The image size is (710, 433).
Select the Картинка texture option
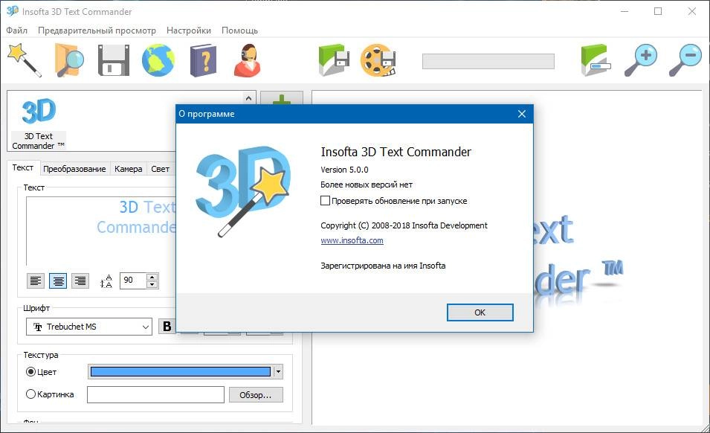[x=30, y=394]
